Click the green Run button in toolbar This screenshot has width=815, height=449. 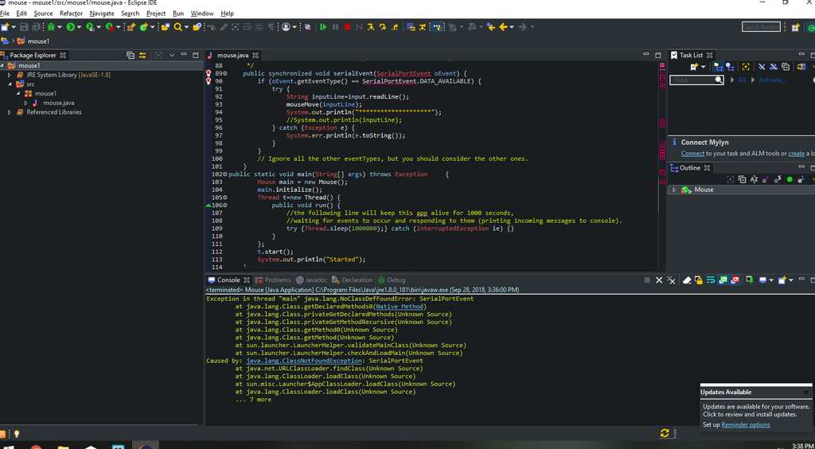(x=71, y=27)
